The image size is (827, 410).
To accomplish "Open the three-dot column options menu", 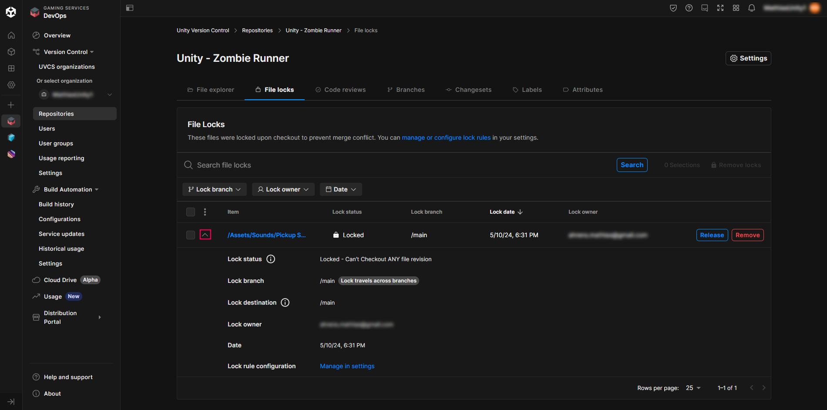I will (x=205, y=212).
